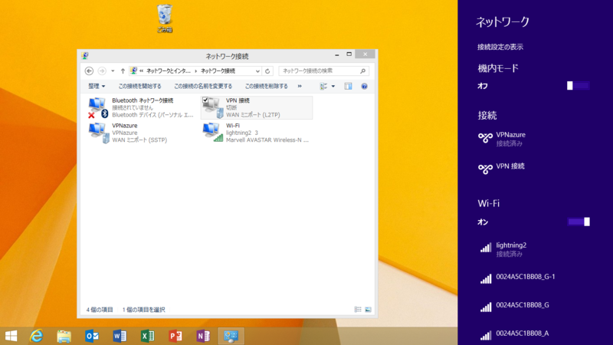Open Outlook from the taskbar
The image size is (613, 345).
(x=92, y=336)
